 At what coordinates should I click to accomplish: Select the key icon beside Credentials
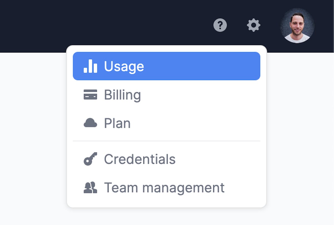coord(90,159)
